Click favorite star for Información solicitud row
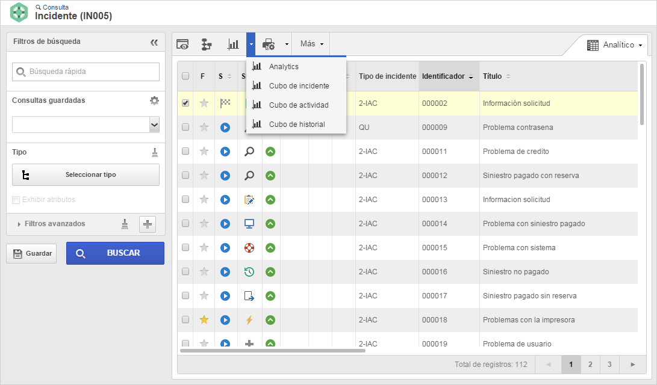Screen dimensions: 657x385 [x=204, y=103]
